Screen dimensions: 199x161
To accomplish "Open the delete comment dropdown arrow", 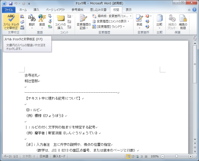I will click(73, 16).
